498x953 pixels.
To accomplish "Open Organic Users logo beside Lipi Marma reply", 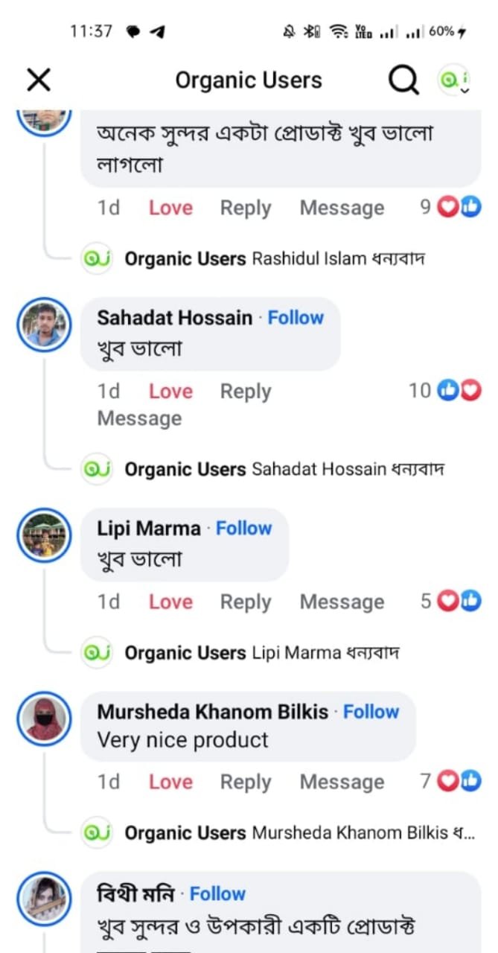I will coord(97,653).
